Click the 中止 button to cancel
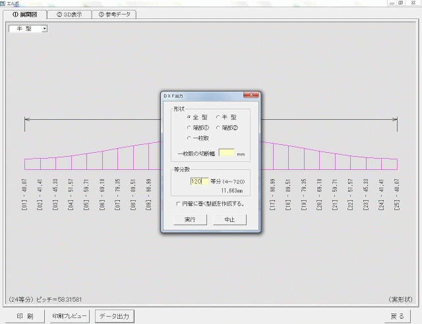 [229, 219]
